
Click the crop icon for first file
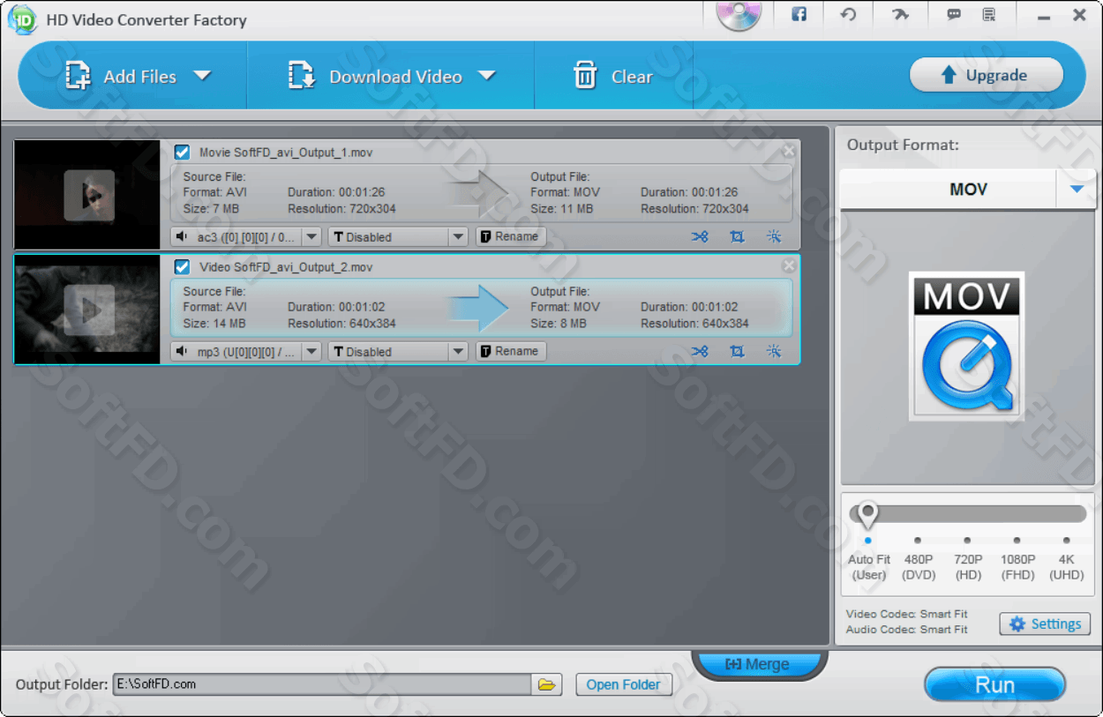point(737,236)
